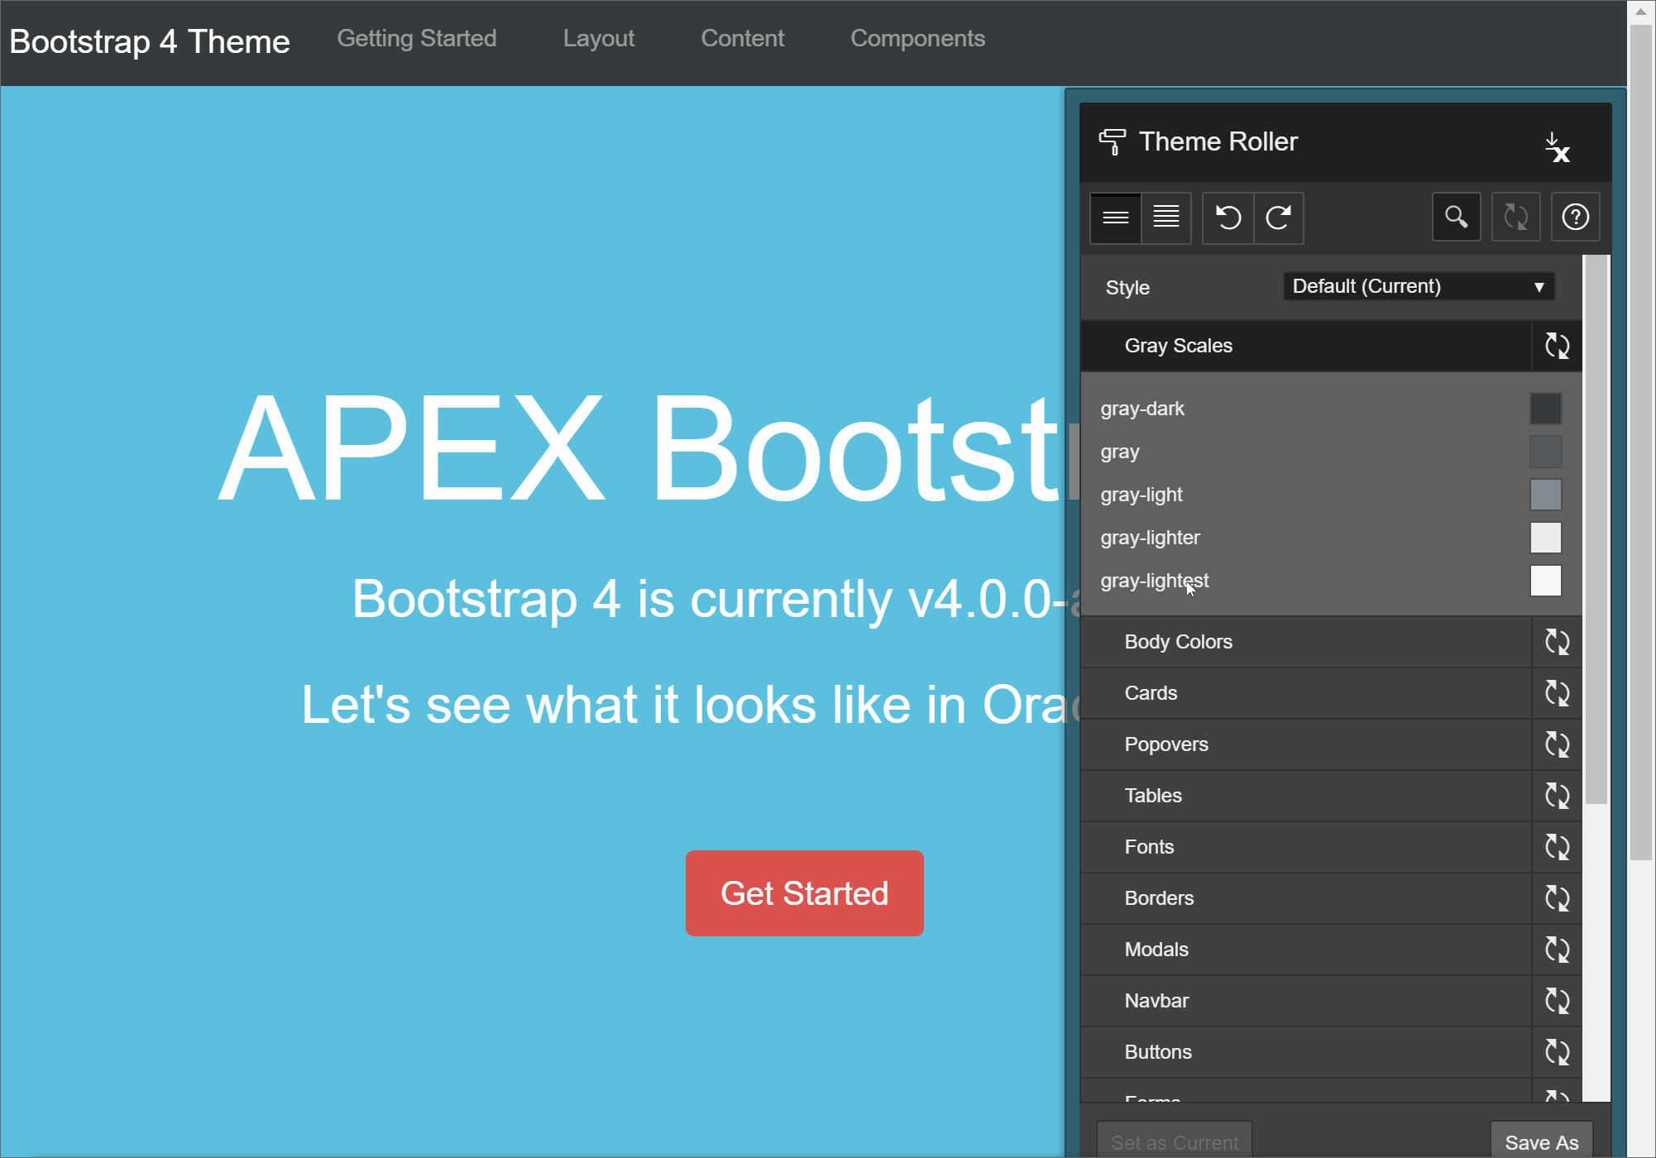Viewport: 1656px width, 1158px height.
Task: Switch to common options view
Action: click(x=1115, y=218)
